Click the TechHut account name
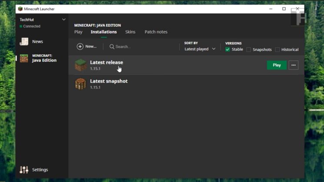The height and width of the screenshot is (182, 324). (27, 20)
